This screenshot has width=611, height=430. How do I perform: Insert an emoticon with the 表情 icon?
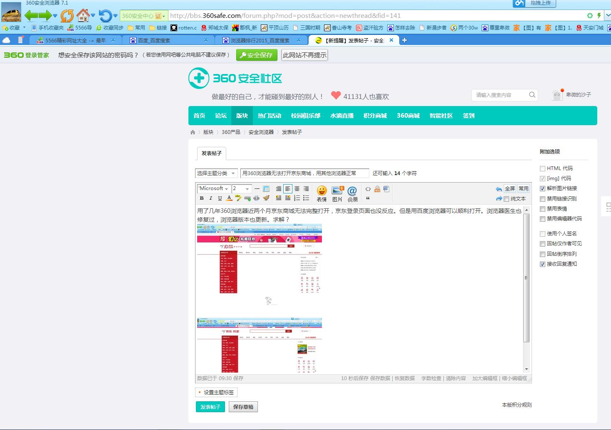[x=322, y=194]
